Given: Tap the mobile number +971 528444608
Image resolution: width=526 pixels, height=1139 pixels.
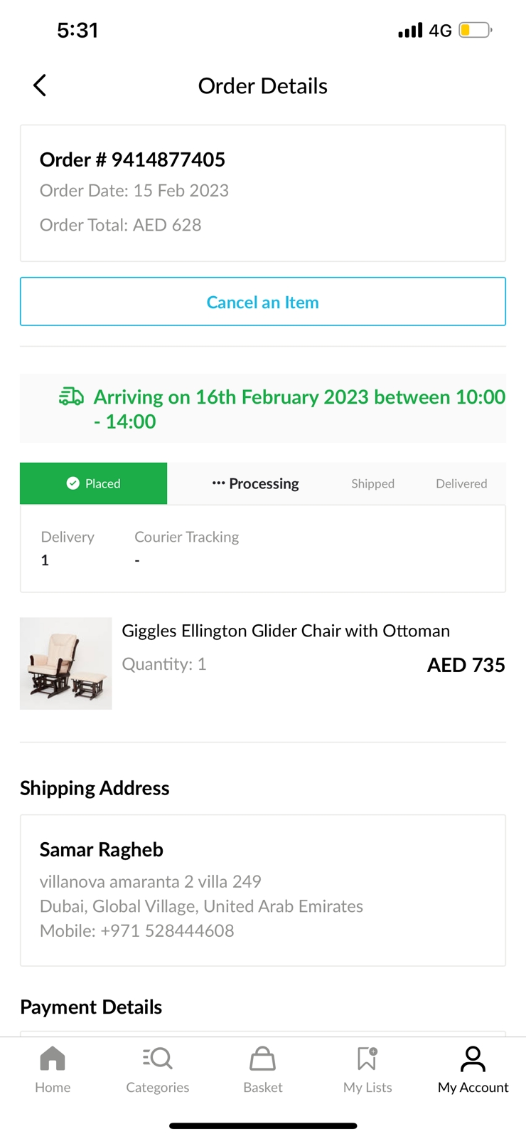Looking at the screenshot, I should click(167, 930).
